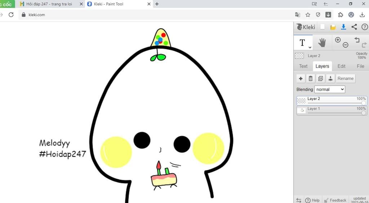The image size is (369, 203).
Task: Select the Text tool
Action: click(x=303, y=42)
